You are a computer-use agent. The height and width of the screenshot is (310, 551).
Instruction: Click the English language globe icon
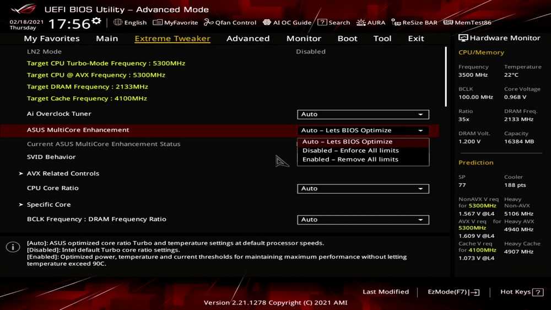(118, 22)
